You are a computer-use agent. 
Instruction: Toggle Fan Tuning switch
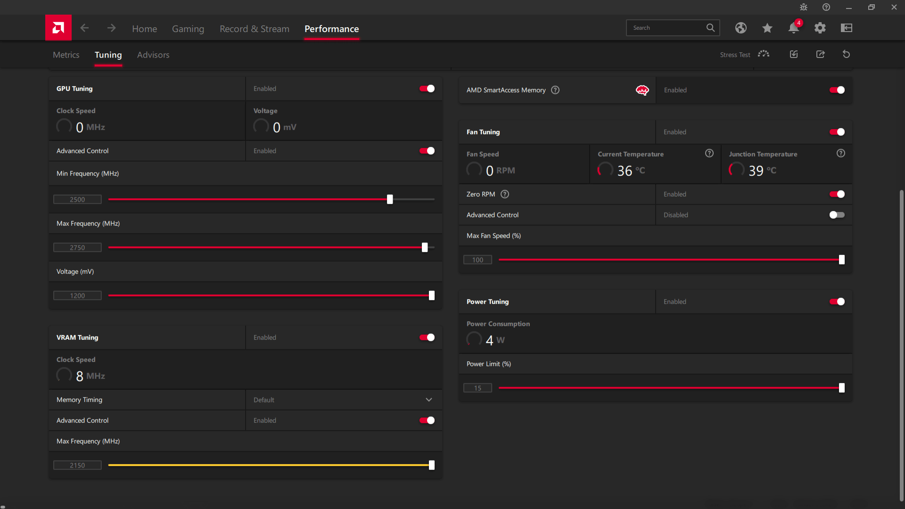[x=837, y=132]
